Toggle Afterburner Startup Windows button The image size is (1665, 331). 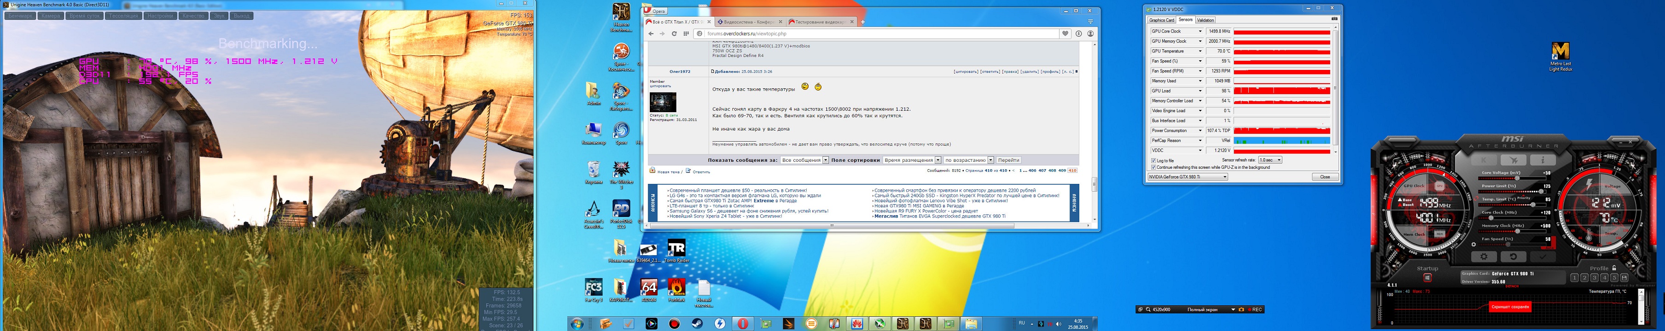1427,278
